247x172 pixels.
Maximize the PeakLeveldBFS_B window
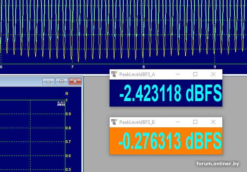(195, 122)
